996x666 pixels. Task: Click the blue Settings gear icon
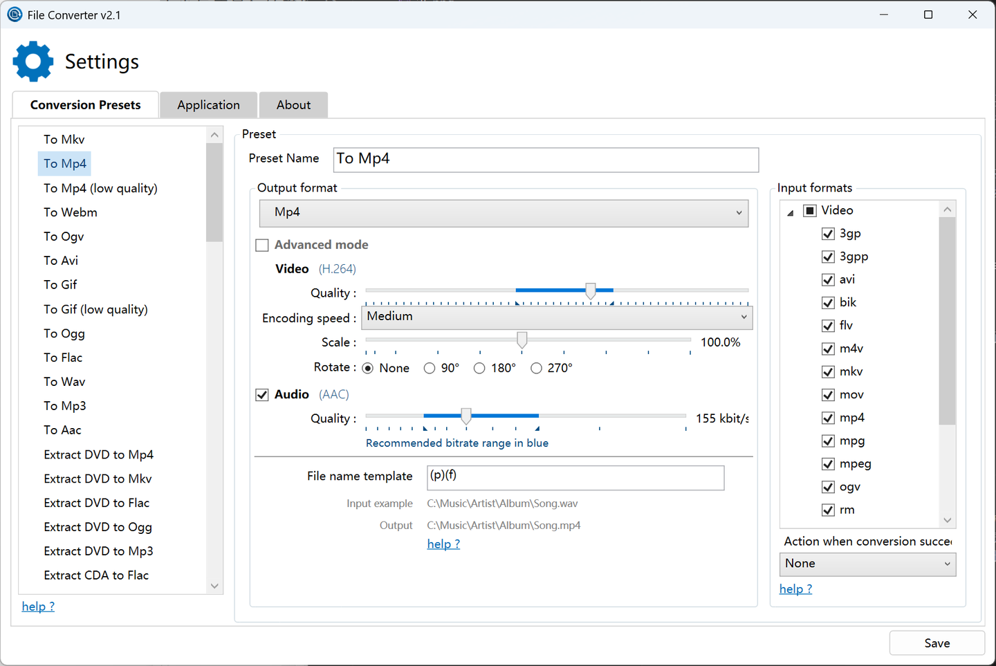(x=33, y=62)
